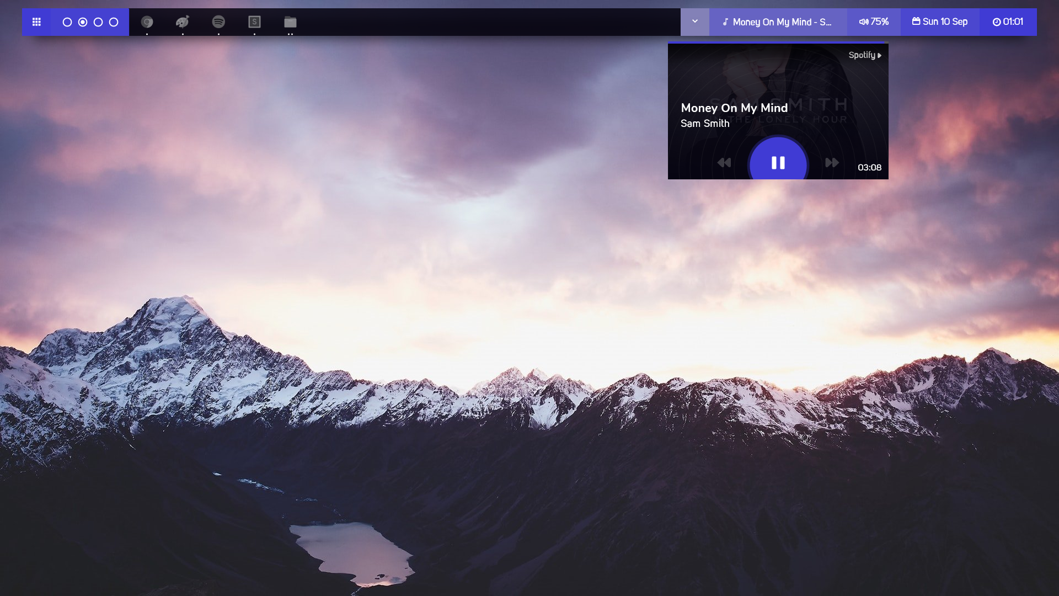Open the 75% volume control
This screenshot has width=1059, height=596.
(874, 22)
